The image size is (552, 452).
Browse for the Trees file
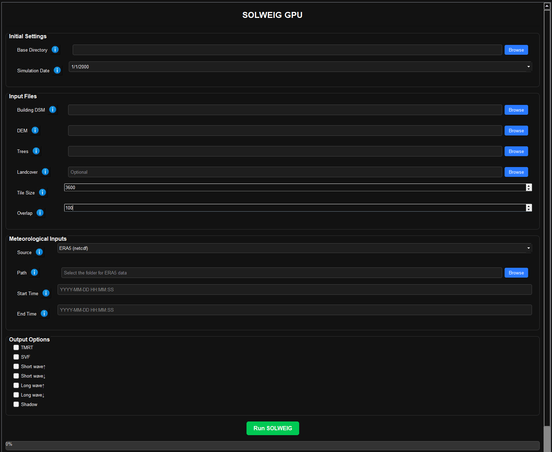click(x=516, y=151)
